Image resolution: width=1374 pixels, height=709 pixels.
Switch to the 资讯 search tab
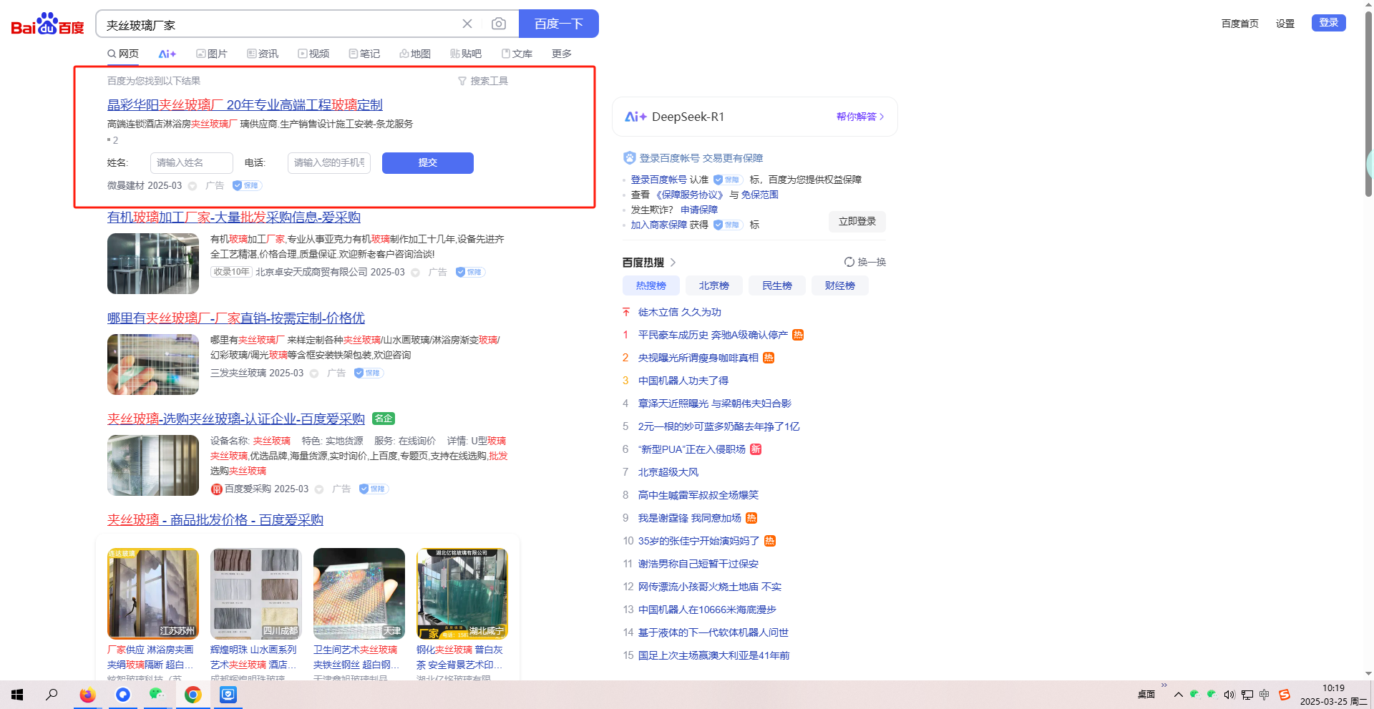(263, 54)
